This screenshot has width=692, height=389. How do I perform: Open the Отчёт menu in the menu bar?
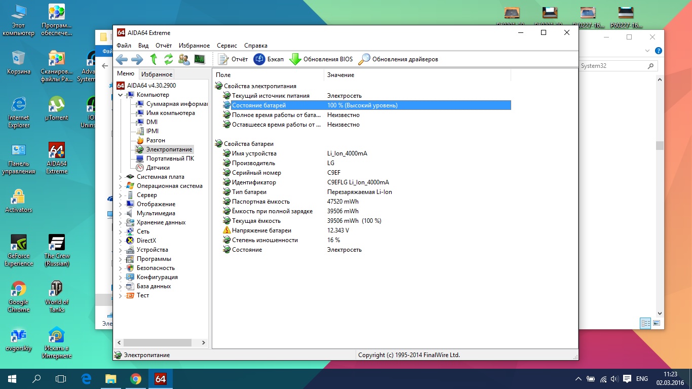click(x=164, y=46)
